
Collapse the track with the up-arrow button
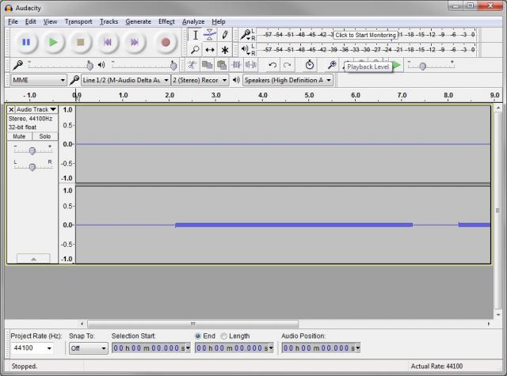coord(33,259)
